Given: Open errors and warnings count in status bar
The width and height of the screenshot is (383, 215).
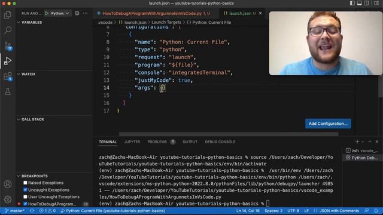Looking at the screenshot, I should [x=47, y=211].
